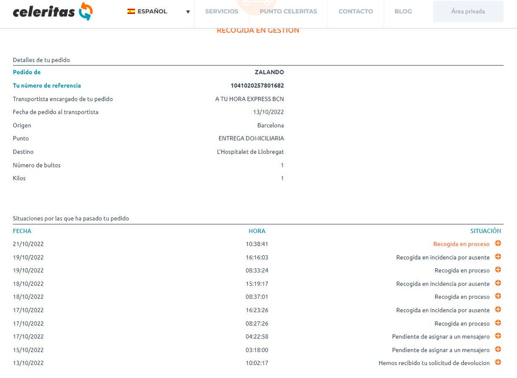The width and height of the screenshot is (517, 378).
Task: Click 'Recogida en incidencia por ausente' at 15:19:17
Action: [443, 284]
